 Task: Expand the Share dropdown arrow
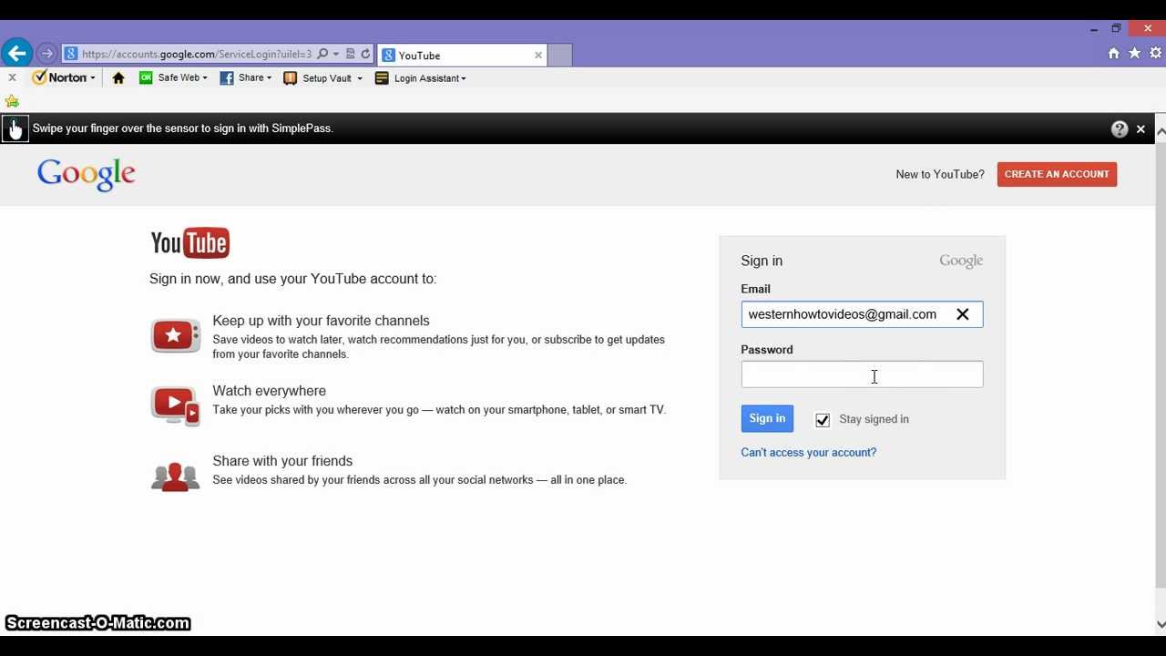tap(269, 78)
